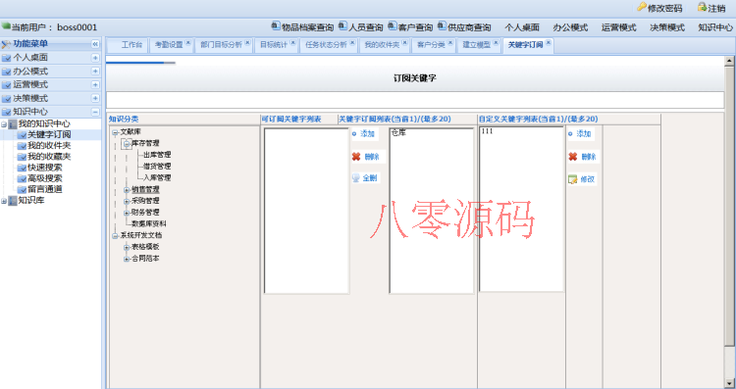Screen dimensions: 736x389
Task: Click the 我的收藏夹 tree item icon
Action: pos(22,157)
